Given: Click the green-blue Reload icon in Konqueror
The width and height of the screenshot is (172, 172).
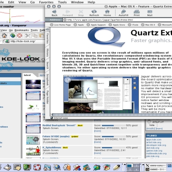Looking at the screenshot, I should (x=12, y=36).
